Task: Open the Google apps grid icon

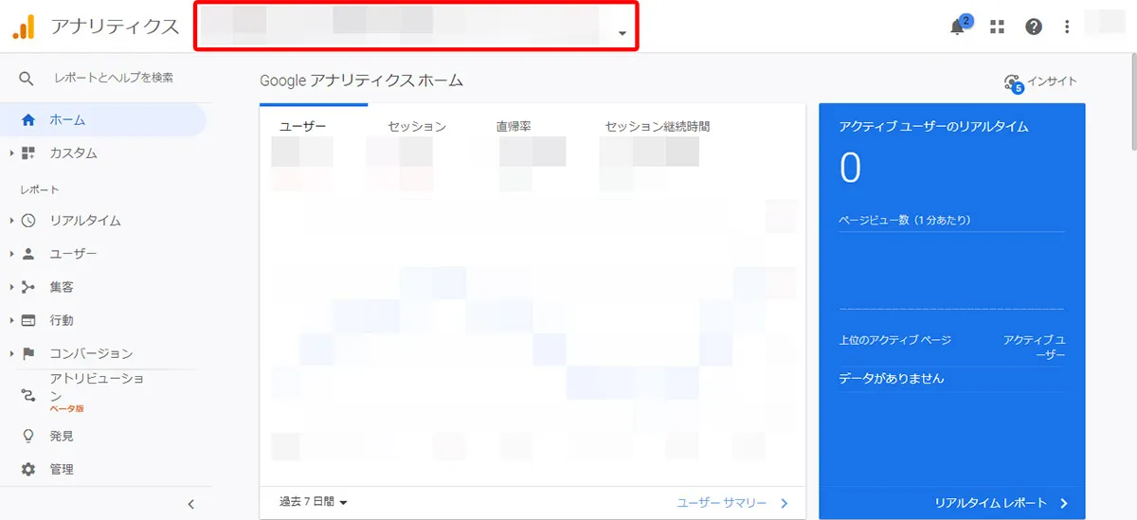Action: click(997, 27)
